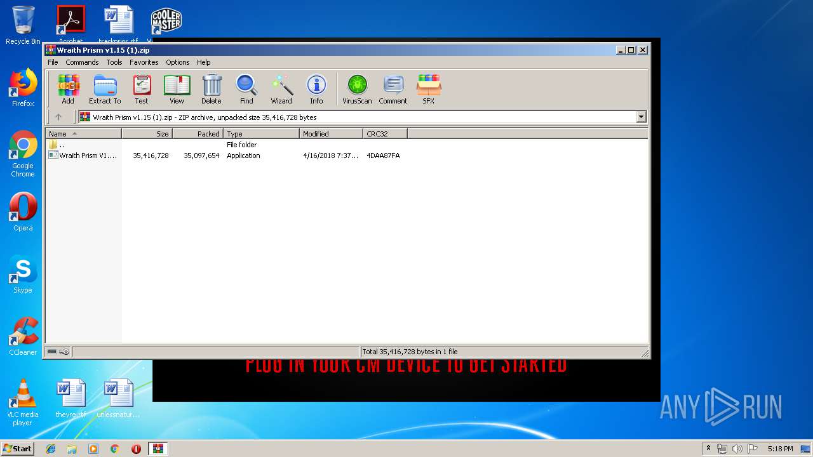Screen dimensions: 813x457
Task: Open the View file tool
Action: point(177,89)
